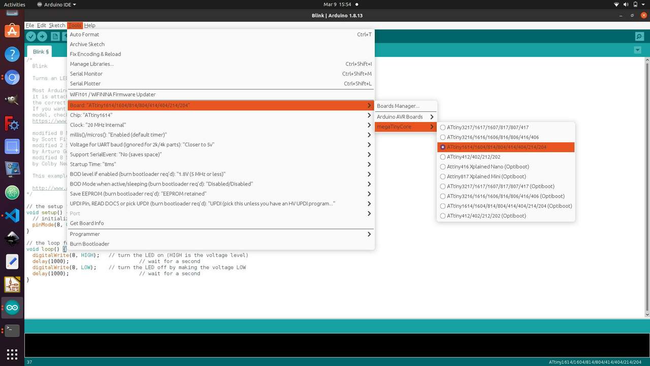
Task: Expand the Board submenu
Action: click(221, 105)
